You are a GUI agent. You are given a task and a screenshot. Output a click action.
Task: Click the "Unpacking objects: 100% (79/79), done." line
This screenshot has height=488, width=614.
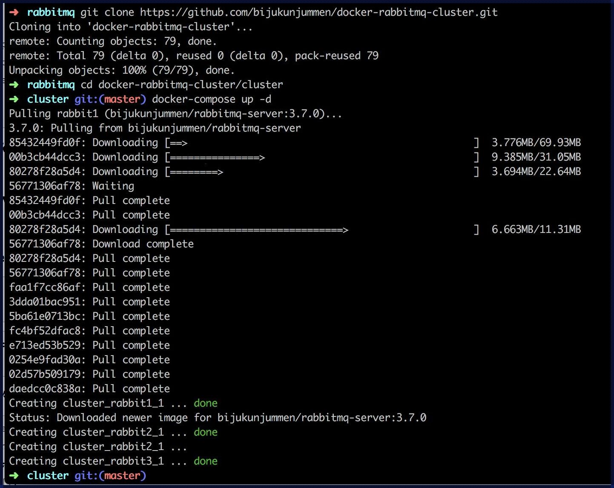pyautogui.click(x=122, y=70)
